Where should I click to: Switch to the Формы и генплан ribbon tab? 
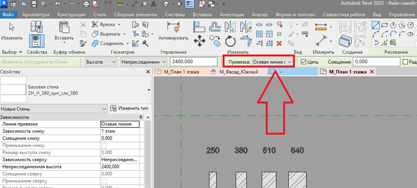tap(296, 15)
